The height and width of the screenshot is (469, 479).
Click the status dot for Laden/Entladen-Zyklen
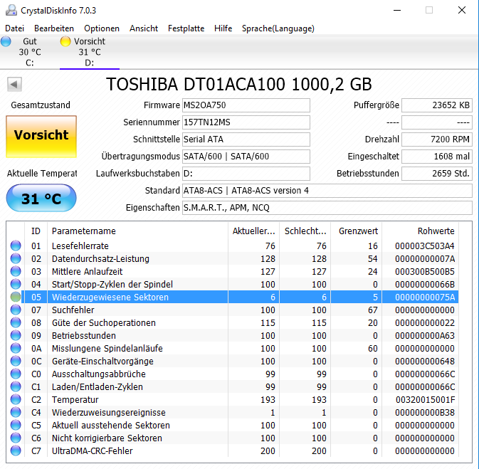[x=16, y=387]
